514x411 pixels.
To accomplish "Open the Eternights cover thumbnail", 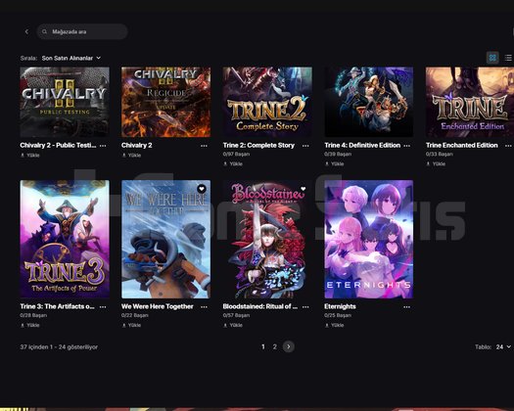I will (369, 239).
